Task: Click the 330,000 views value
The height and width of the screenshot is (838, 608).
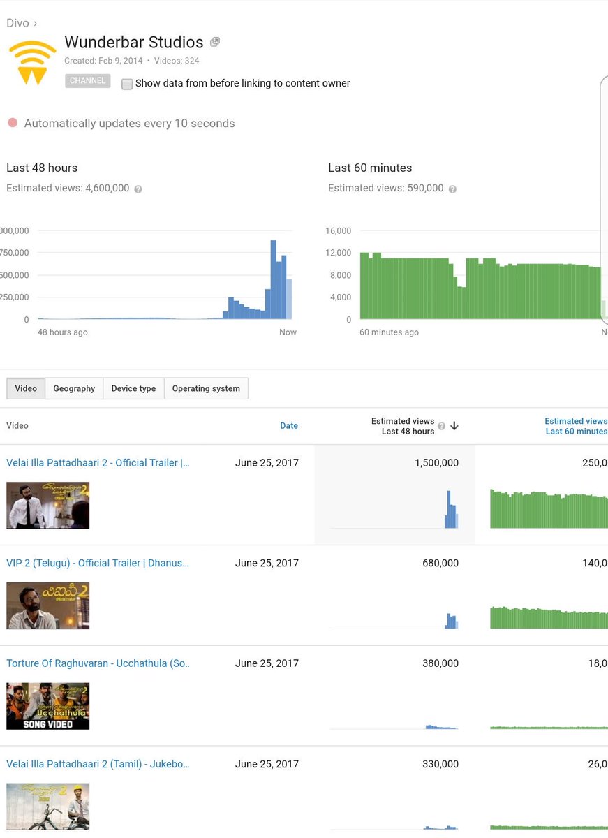Action: point(440,764)
